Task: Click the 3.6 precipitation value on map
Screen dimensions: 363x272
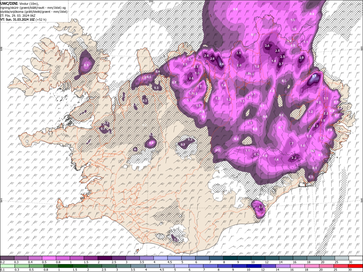Action: tap(221, 64)
